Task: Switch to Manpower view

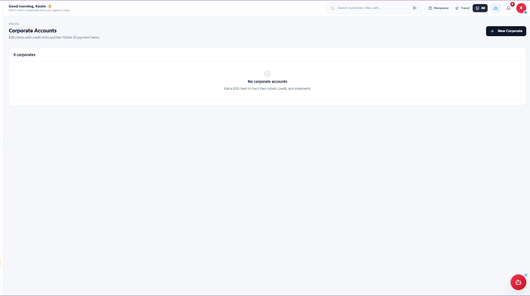Action: tap(439, 8)
